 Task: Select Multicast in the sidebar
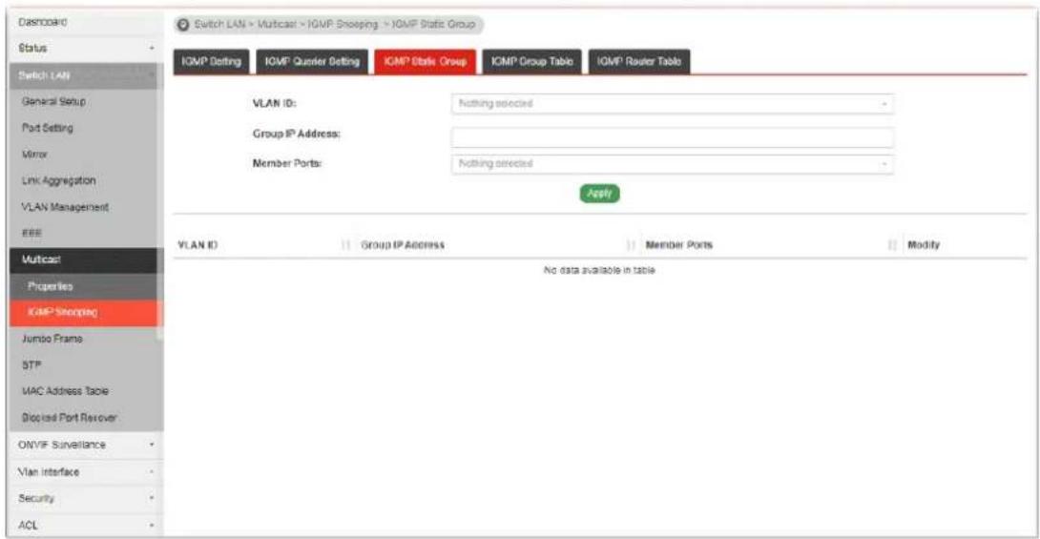[85, 259]
